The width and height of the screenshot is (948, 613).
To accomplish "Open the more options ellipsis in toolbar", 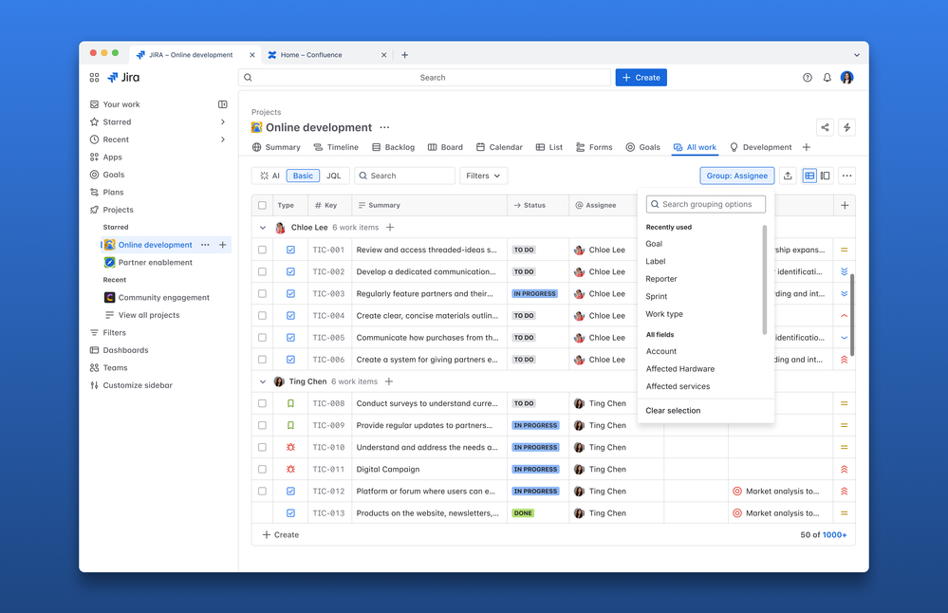I will click(x=847, y=176).
